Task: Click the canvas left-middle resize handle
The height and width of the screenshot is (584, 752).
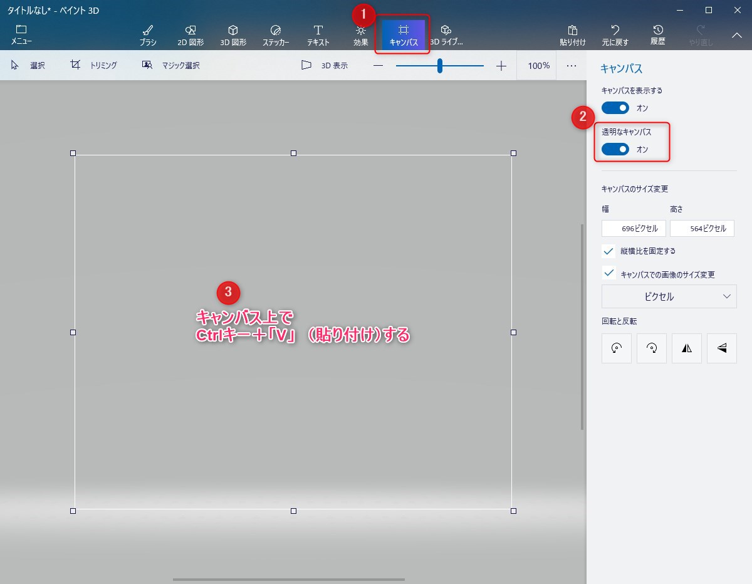Action: click(73, 332)
